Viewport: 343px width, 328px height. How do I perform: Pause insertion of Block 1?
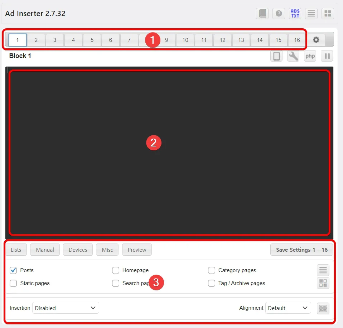click(x=327, y=56)
